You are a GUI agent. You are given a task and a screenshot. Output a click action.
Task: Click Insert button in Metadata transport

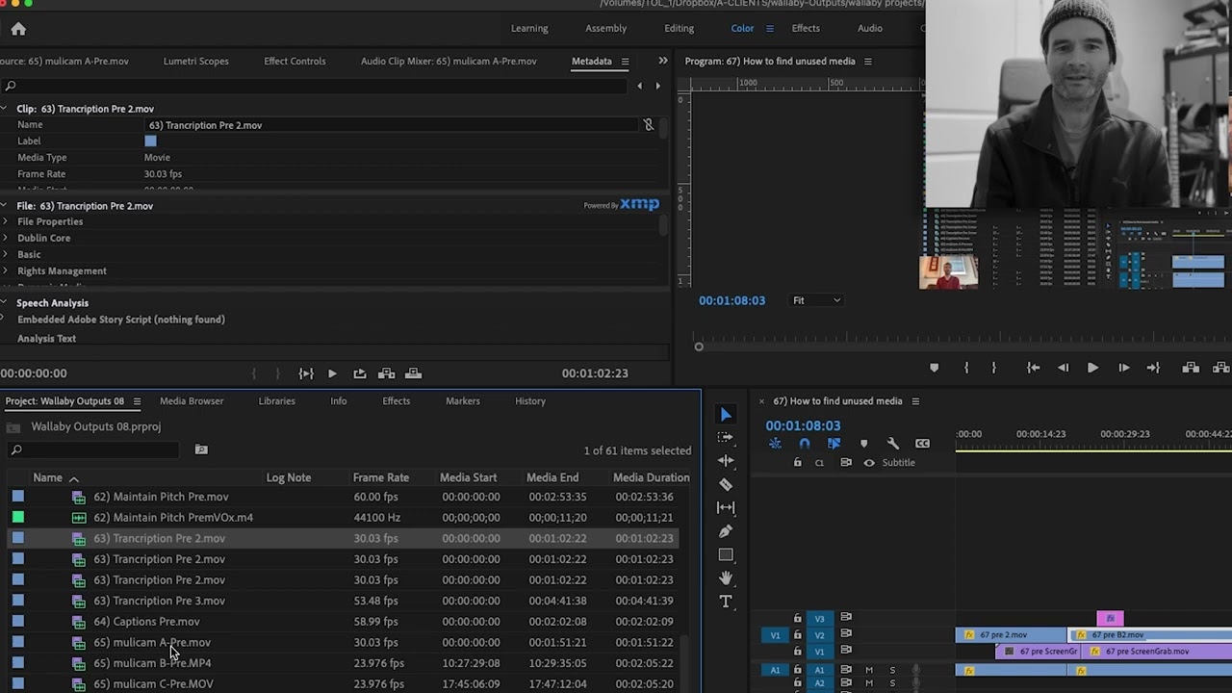pos(386,373)
